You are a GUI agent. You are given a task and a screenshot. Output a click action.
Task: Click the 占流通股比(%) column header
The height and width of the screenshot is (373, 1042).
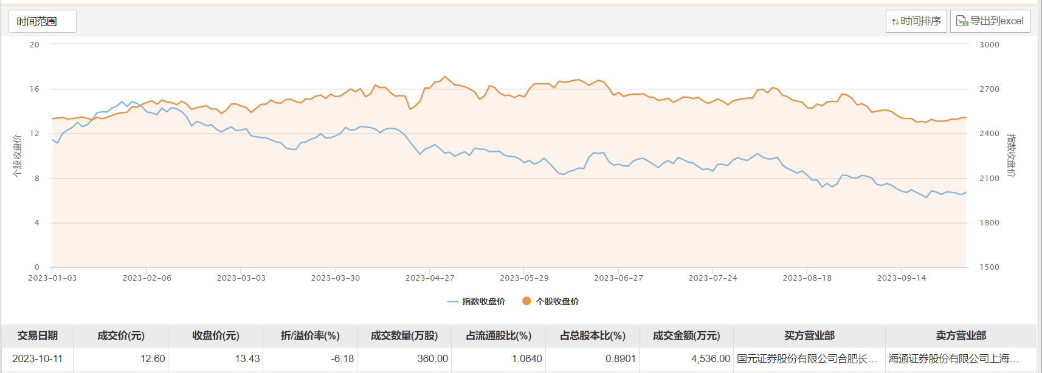(x=499, y=336)
